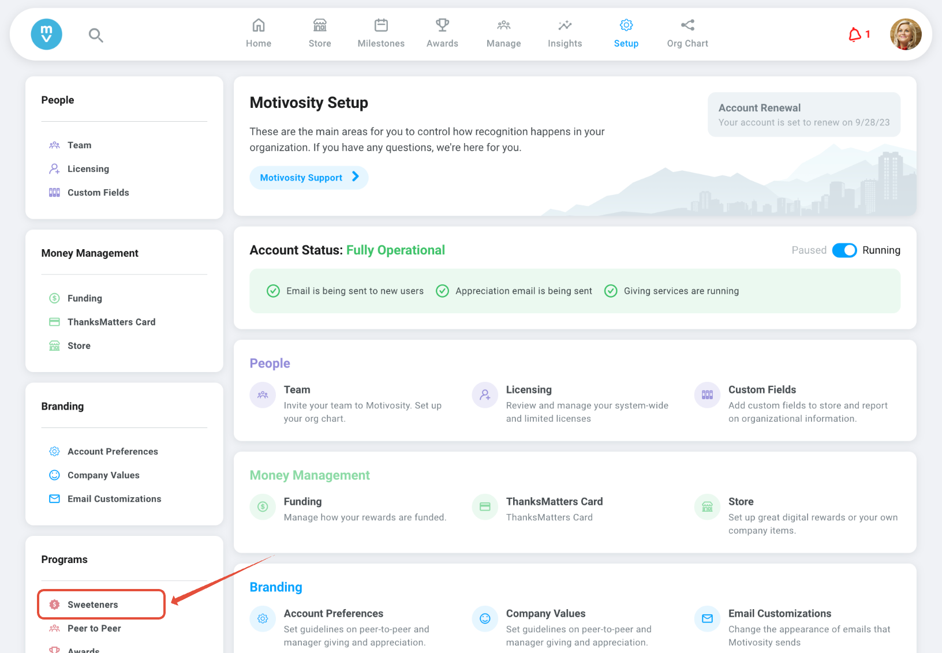Go to the Org Chart tab
The image size is (942, 653).
tap(687, 34)
